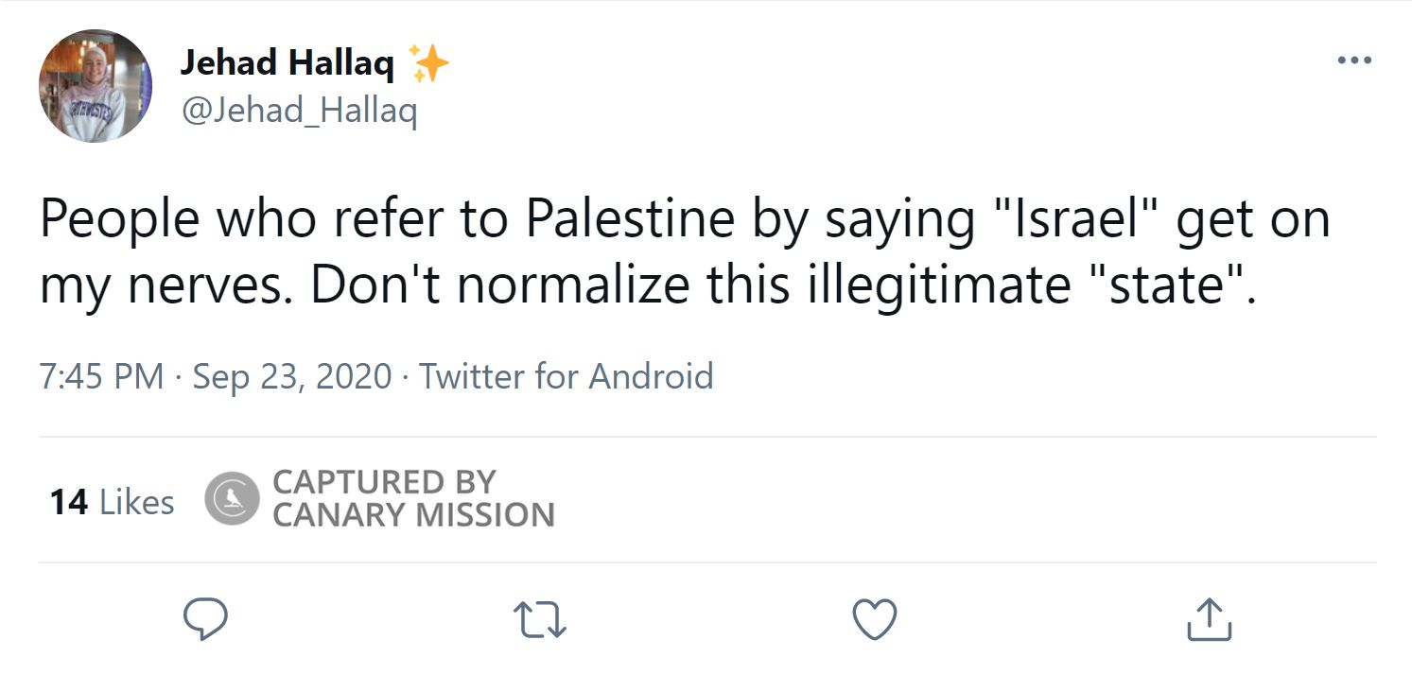
Task: Toggle the retweet status of this tweet
Action: 539,619
